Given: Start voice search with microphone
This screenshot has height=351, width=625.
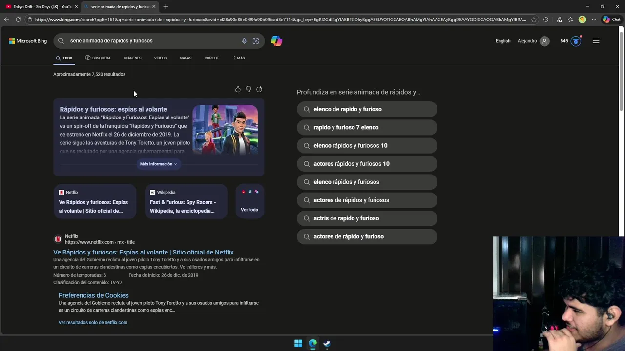Looking at the screenshot, I should tap(244, 41).
